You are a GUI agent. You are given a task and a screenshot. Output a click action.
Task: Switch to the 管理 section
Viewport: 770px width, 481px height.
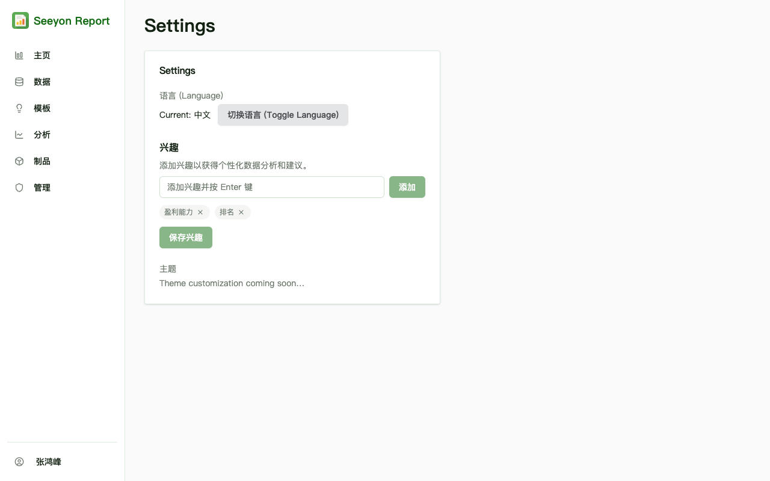tap(62, 188)
